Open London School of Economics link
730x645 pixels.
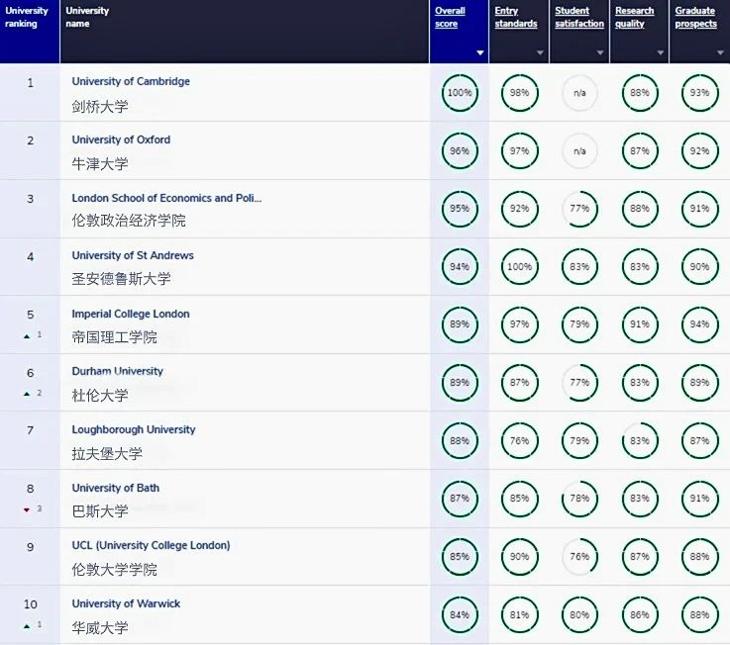click(x=166, y=198)
